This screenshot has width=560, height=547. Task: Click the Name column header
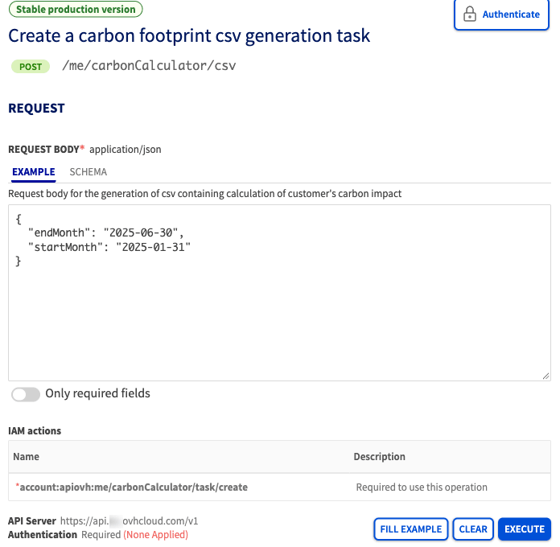pyautogui.click(x=26, y=457)
